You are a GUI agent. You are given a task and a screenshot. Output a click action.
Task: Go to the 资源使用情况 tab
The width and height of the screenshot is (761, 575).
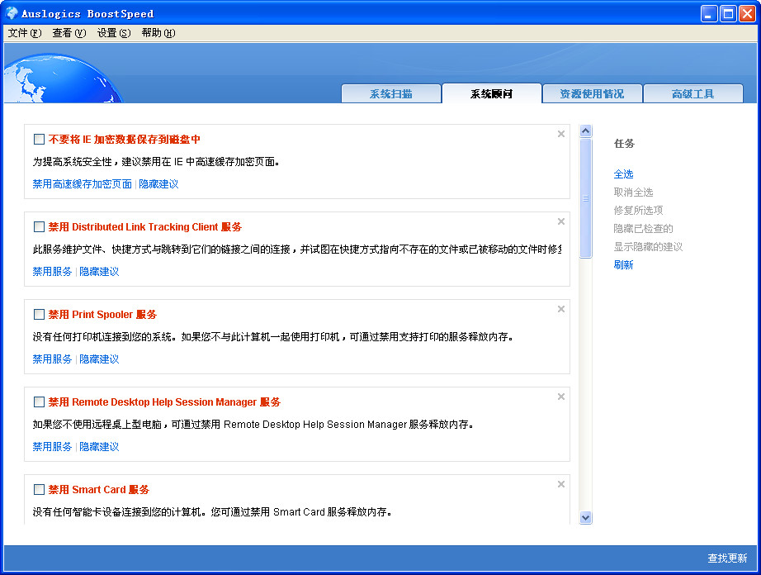[x=592, y=93]
